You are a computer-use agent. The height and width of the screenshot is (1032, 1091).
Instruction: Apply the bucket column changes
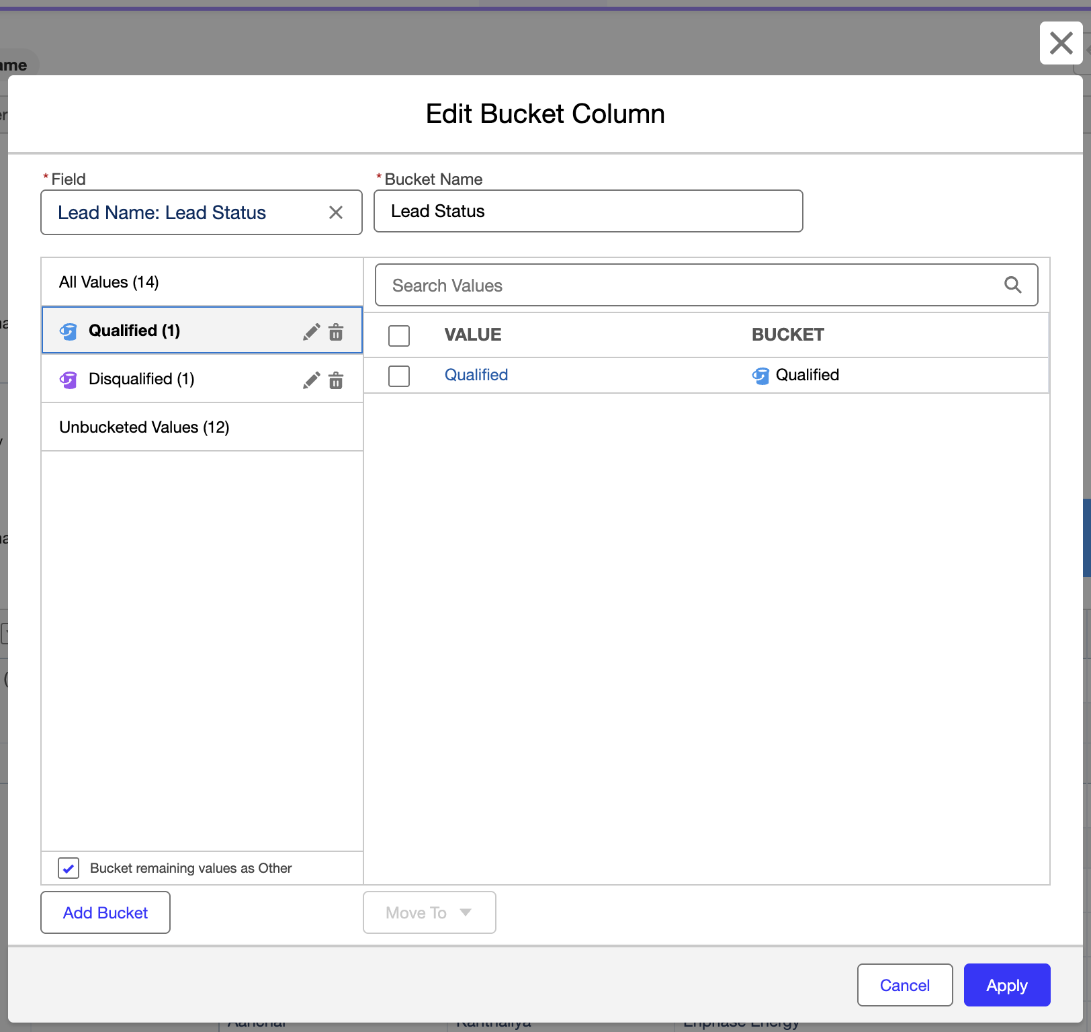coord(1007,985)
